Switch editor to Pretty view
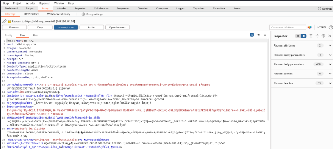 click(8, 35)
